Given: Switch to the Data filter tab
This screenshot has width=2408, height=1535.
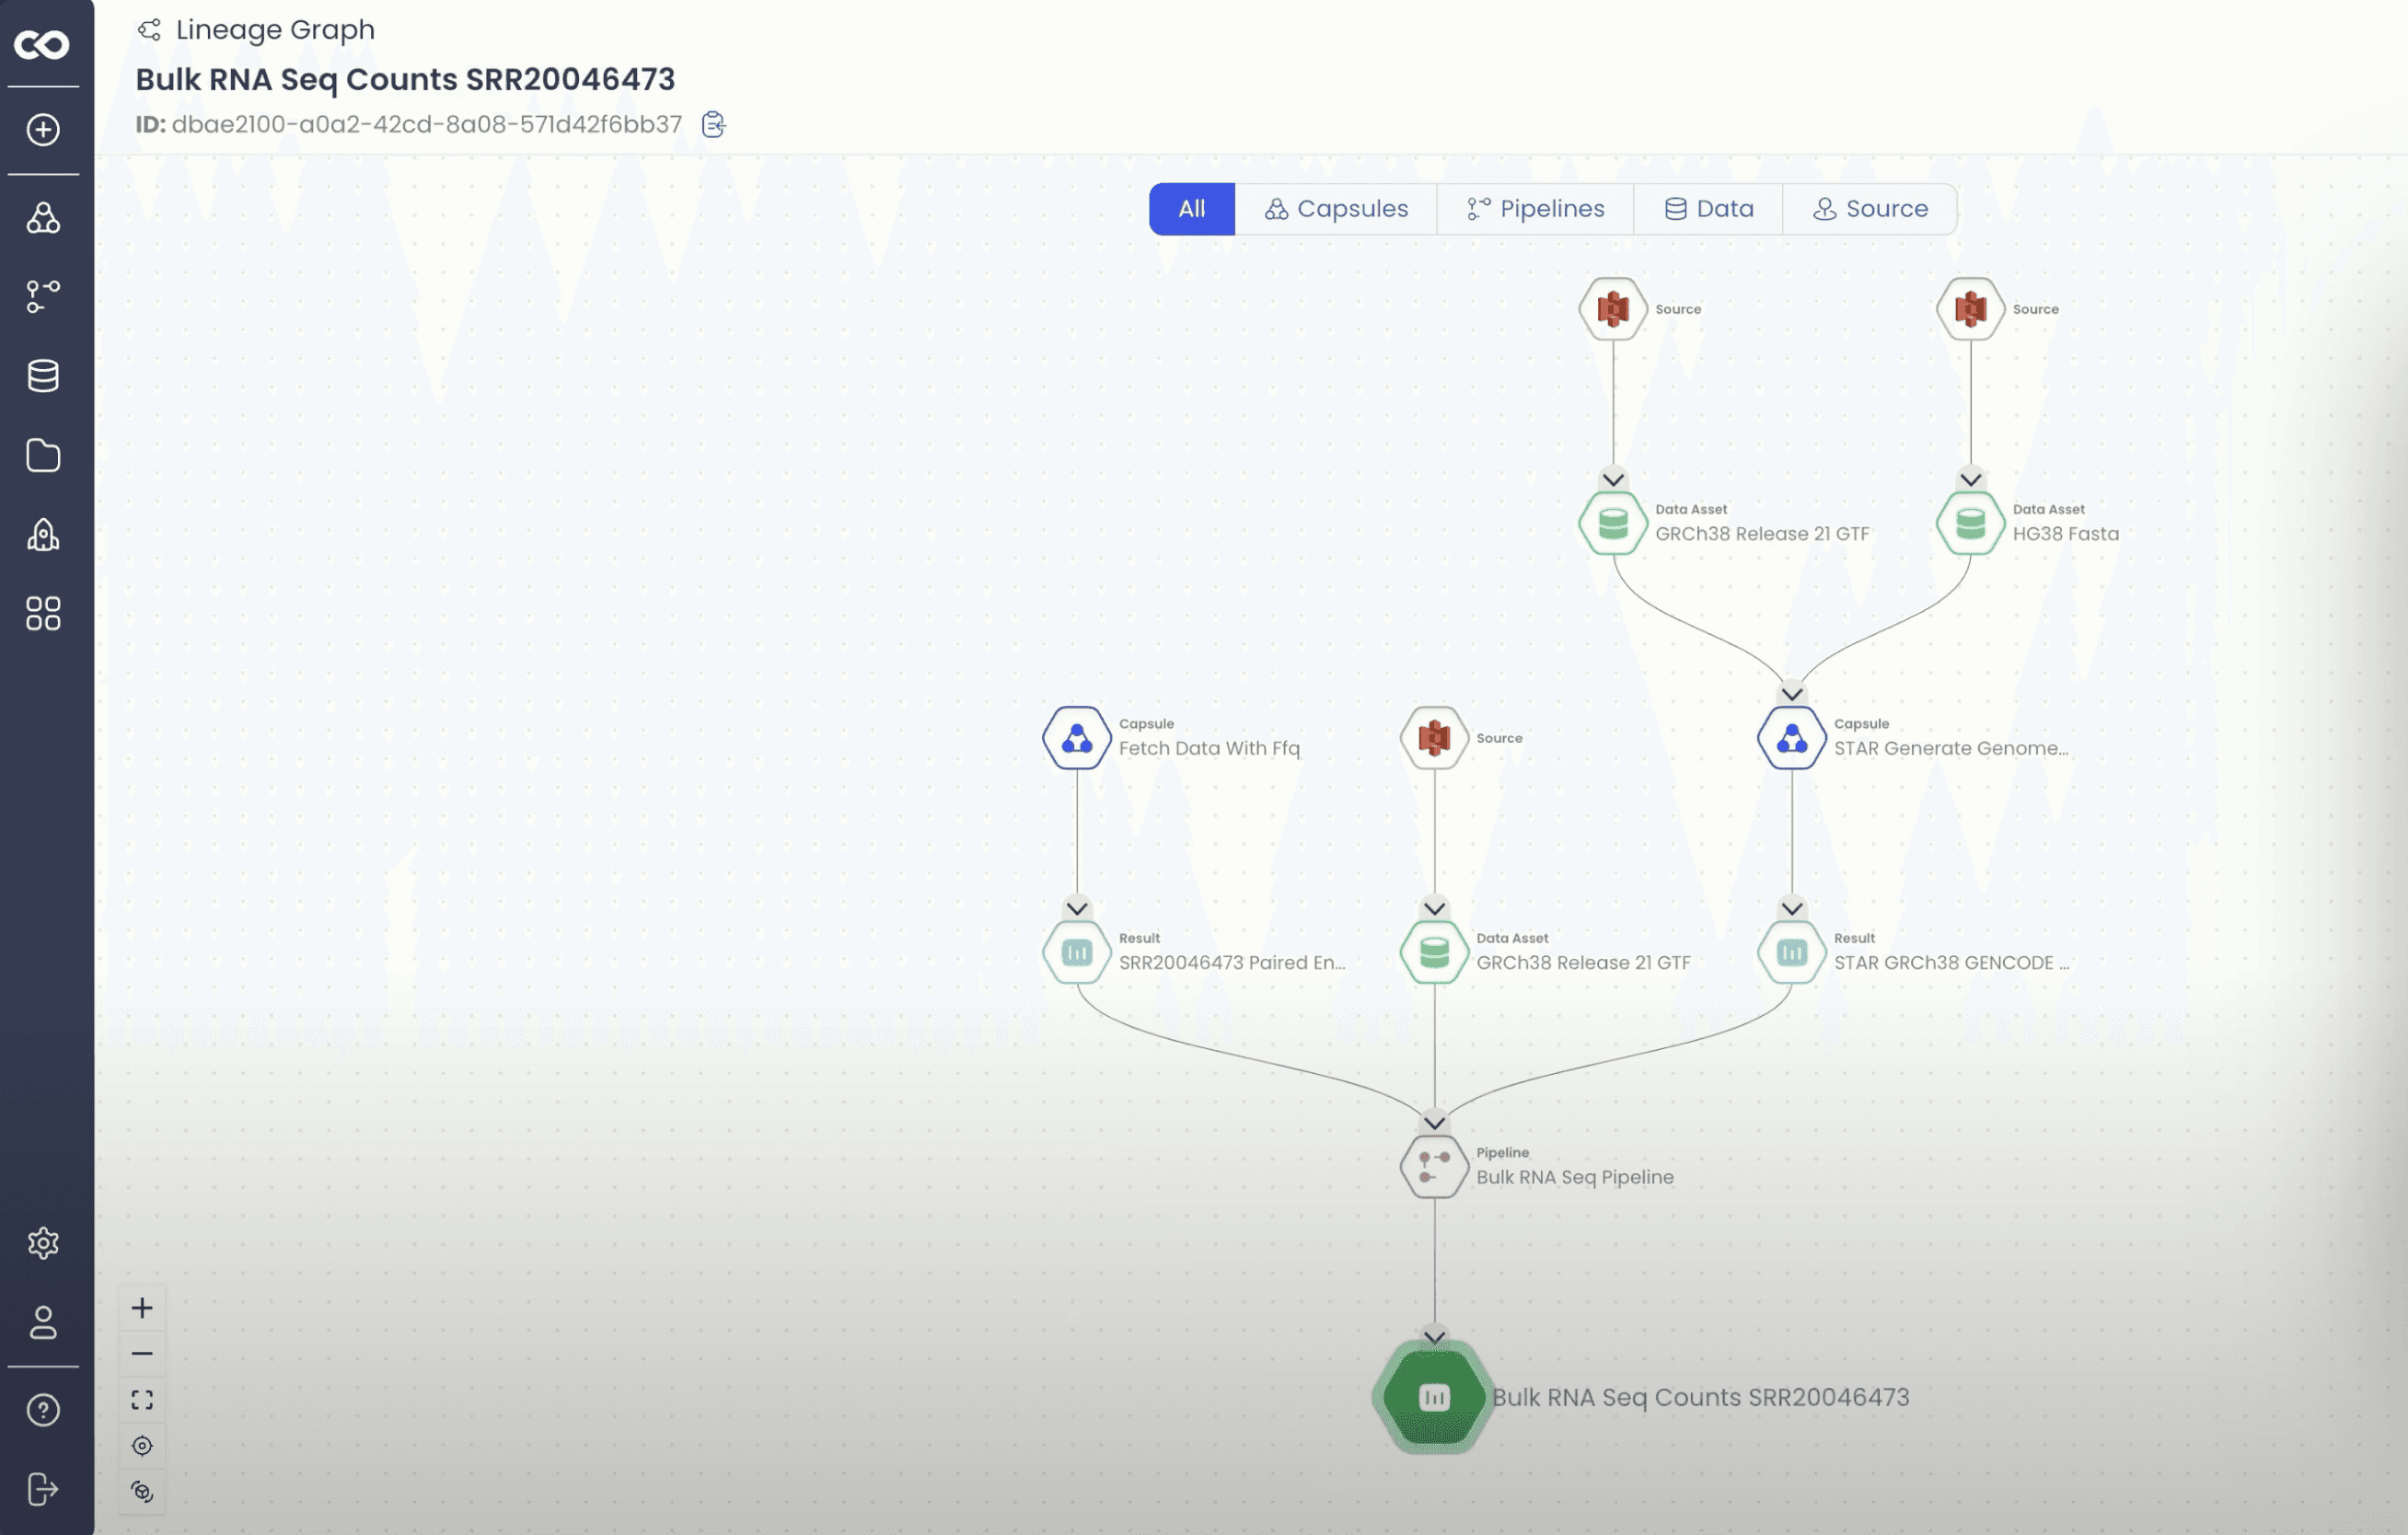Looking at the screenshot, I should click(1708, 209).
